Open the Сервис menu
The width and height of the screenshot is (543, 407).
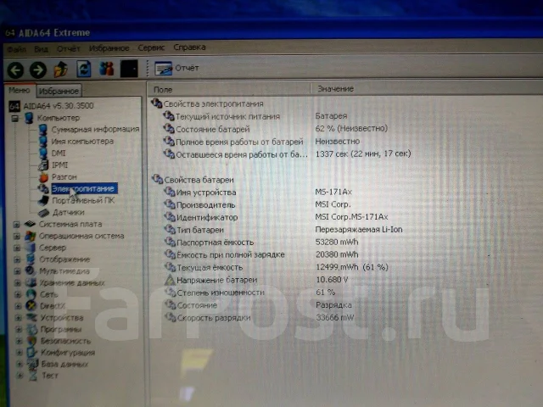click(151, 47)
